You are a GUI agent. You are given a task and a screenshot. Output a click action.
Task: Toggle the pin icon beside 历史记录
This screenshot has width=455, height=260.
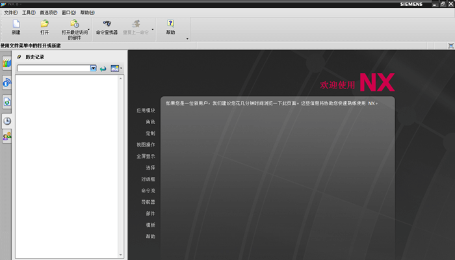pyautogui.click(x=19, y=57)
